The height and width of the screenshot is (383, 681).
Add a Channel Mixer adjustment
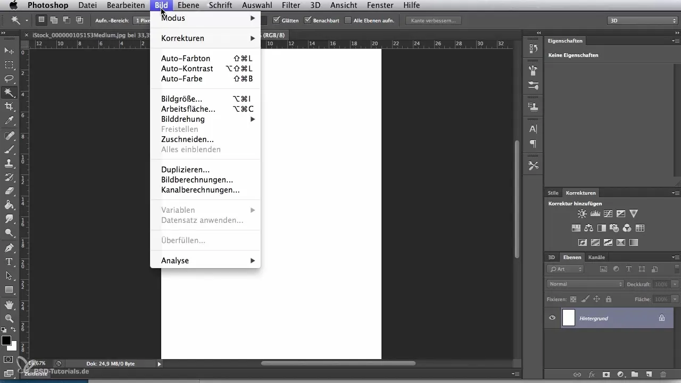pos(627,228)
